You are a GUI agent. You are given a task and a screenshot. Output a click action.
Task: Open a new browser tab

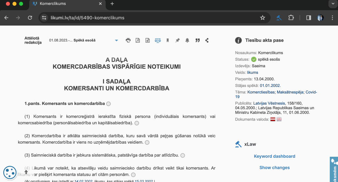pyautogui.click(x=112, y=4)
